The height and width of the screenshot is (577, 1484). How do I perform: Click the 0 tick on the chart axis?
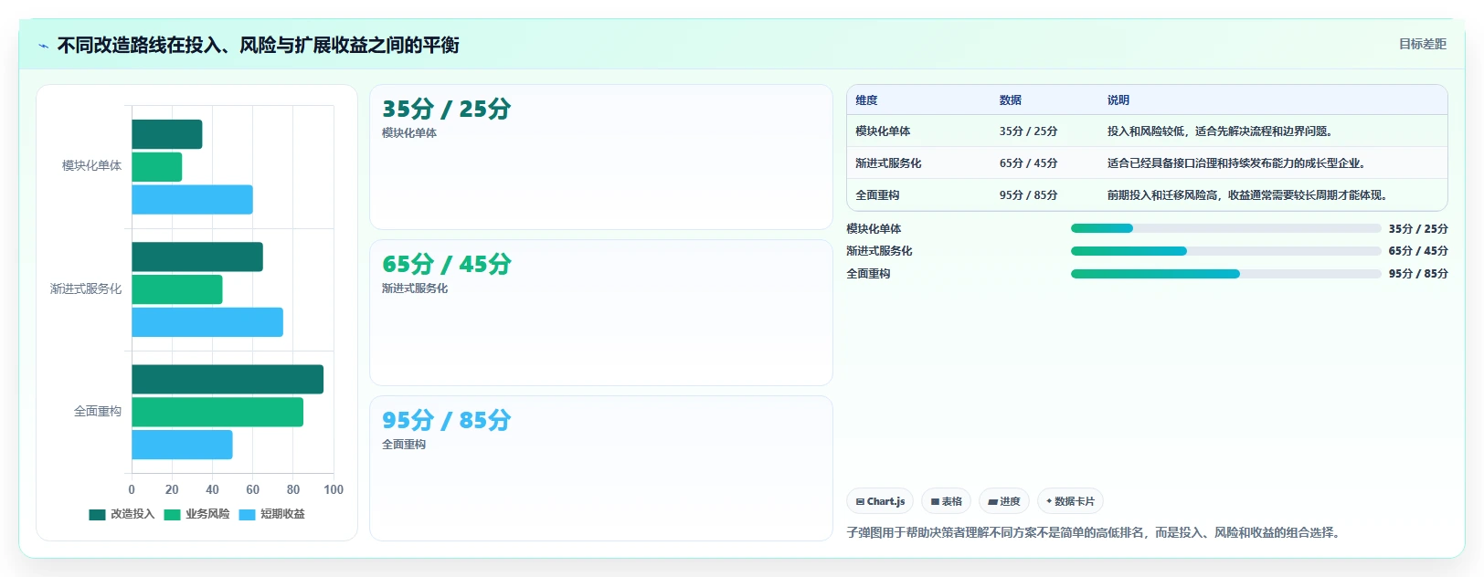(x=132, y=490)
